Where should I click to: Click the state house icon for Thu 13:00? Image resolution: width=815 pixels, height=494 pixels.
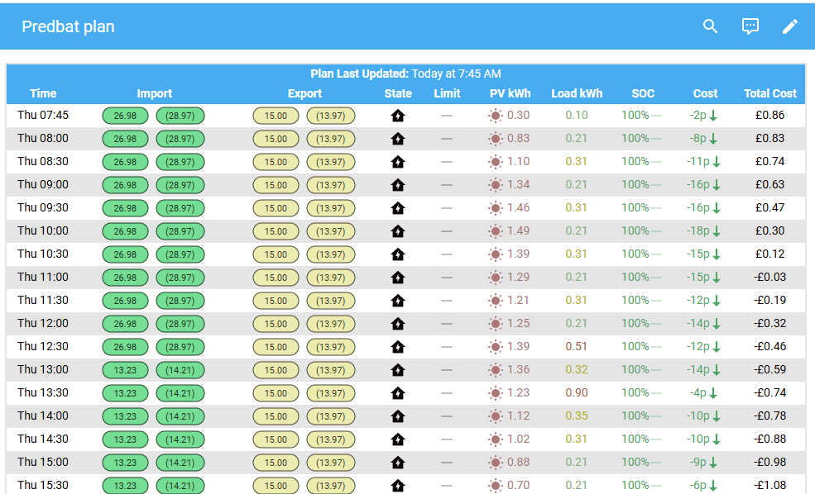(398, 370)
